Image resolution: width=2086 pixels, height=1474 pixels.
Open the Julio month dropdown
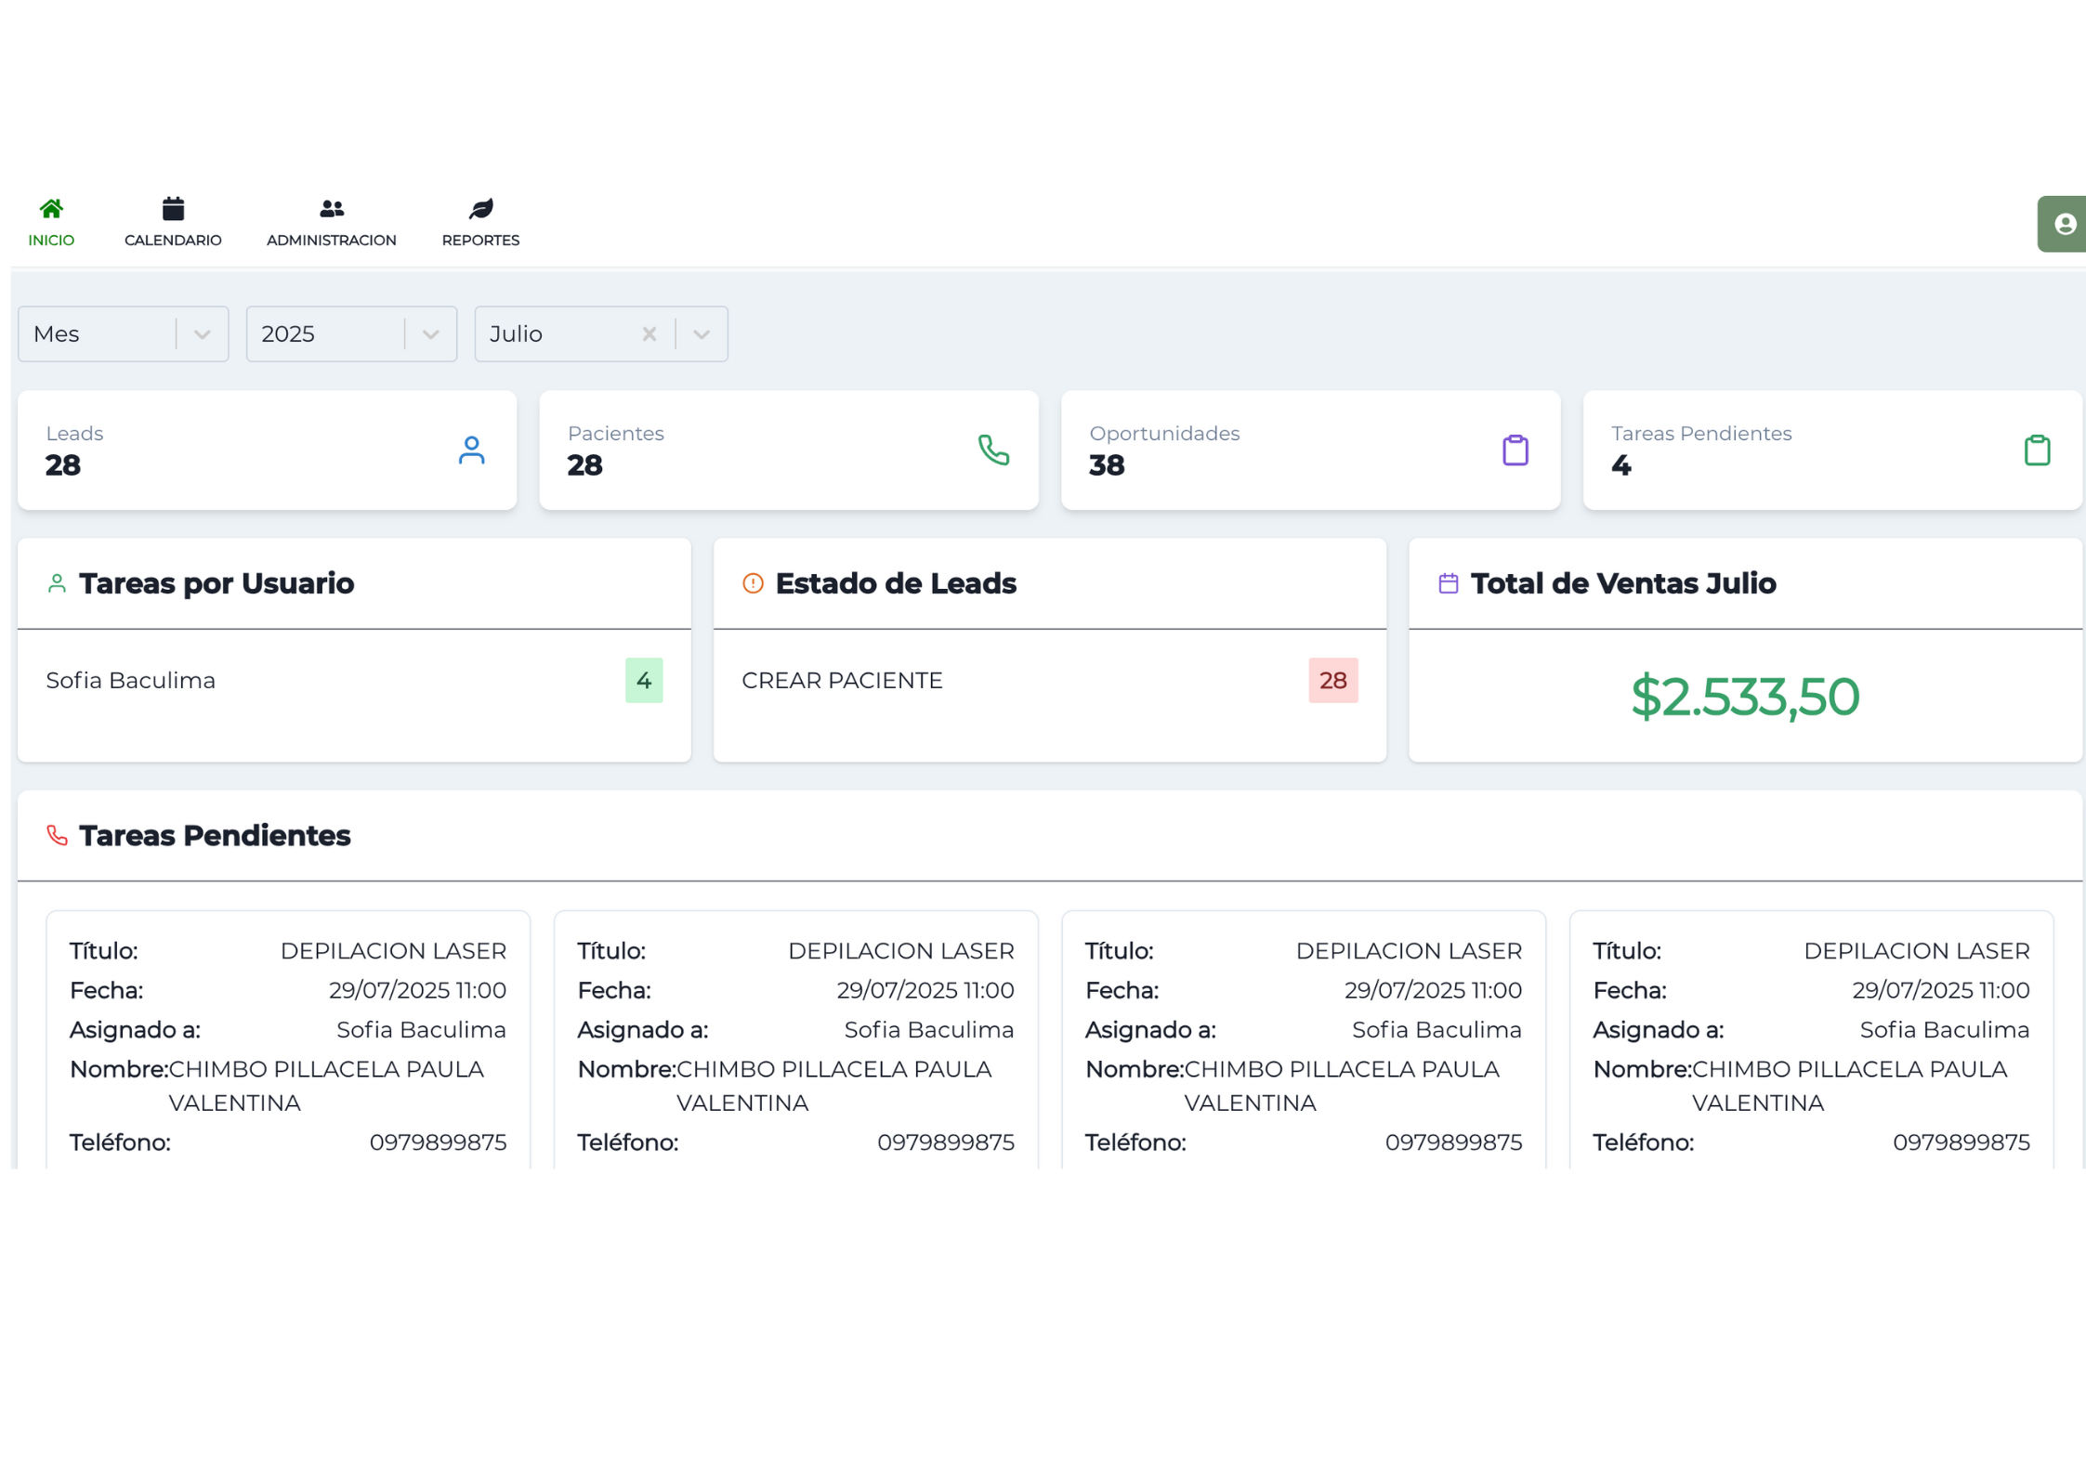(701, 333)
